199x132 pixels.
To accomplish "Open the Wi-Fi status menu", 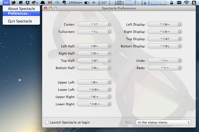I will click(186, 2).
